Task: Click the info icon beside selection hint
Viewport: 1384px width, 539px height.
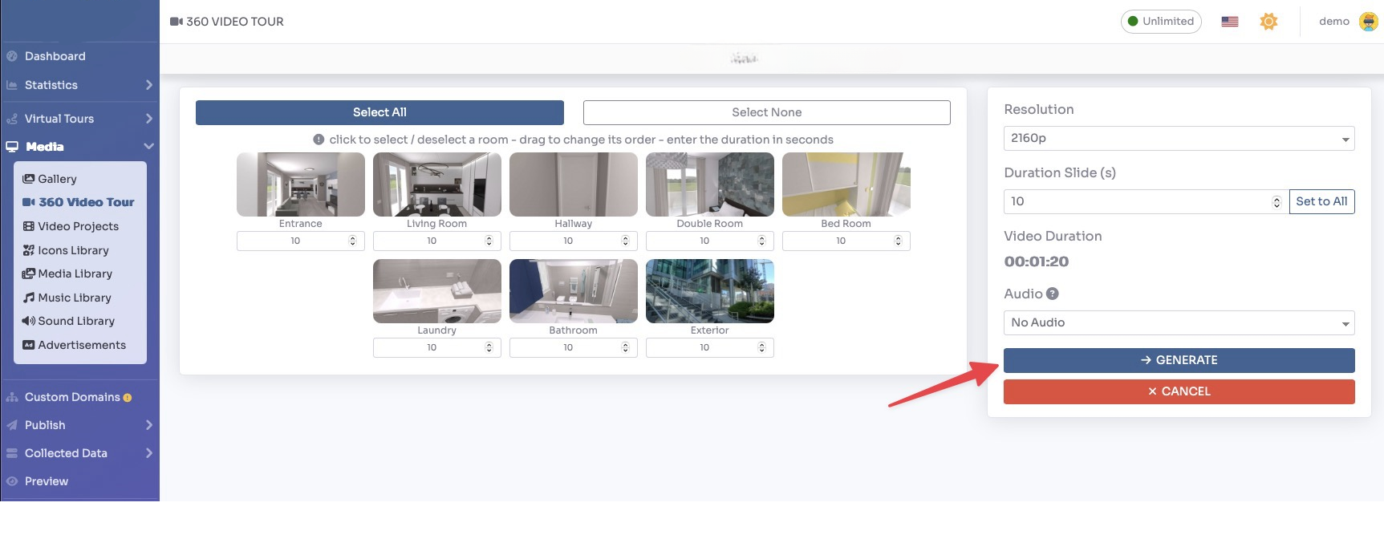Action: point(319,140)
